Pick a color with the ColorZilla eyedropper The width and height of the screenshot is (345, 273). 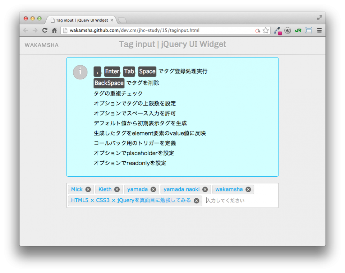[277, 31]
